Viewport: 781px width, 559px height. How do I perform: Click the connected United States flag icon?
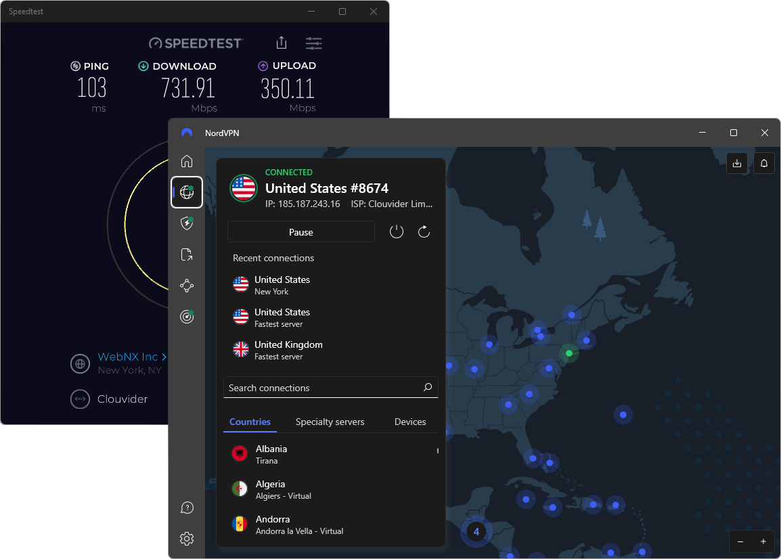pyautogui.click(x=244, y=188)
